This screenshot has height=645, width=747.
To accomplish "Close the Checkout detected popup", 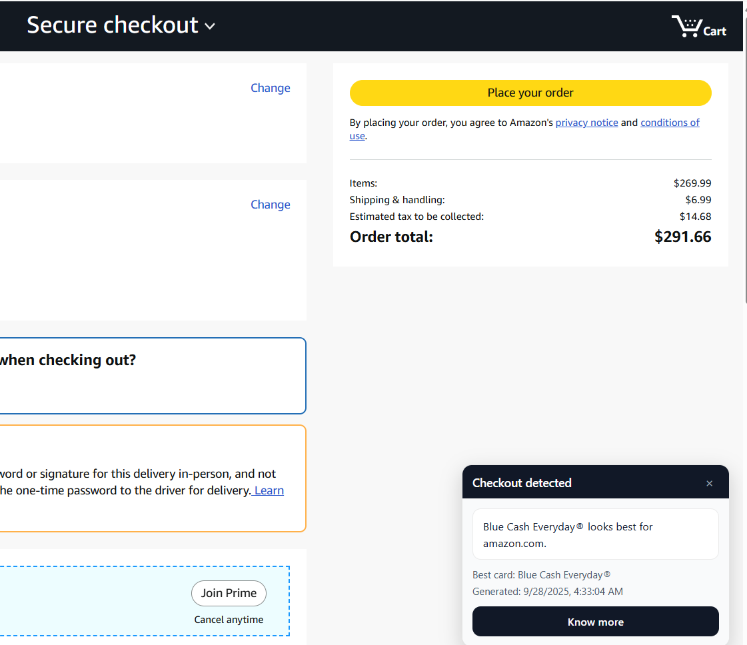I will (x=709, y=483).
